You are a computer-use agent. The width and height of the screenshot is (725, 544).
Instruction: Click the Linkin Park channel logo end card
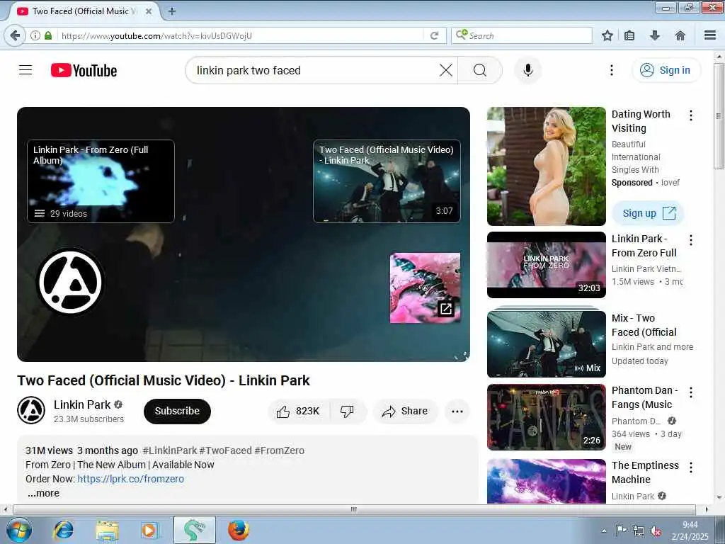pos(70,282)
